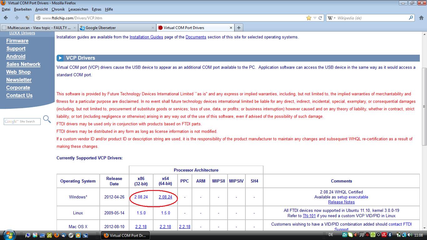Click the magnifier in Wikipedia search box

[x=411, y=18]
